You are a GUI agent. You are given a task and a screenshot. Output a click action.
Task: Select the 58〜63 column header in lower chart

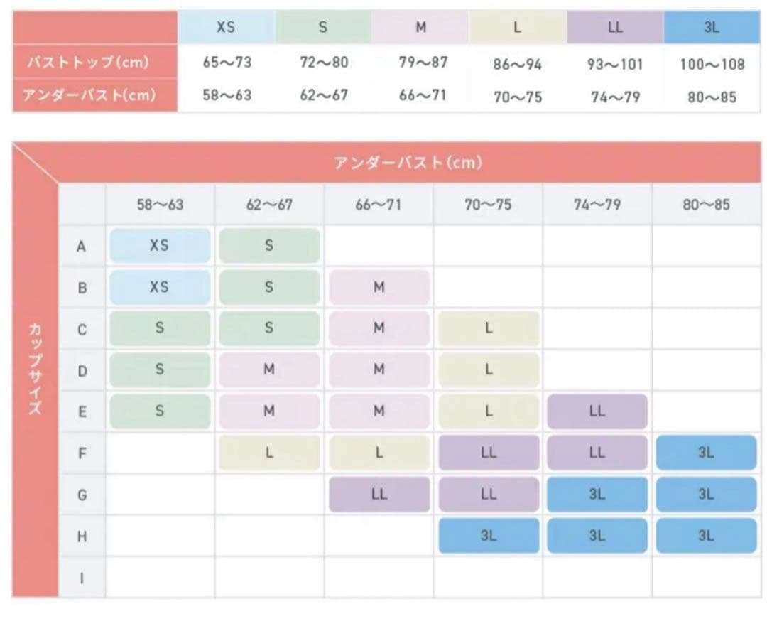160,205
